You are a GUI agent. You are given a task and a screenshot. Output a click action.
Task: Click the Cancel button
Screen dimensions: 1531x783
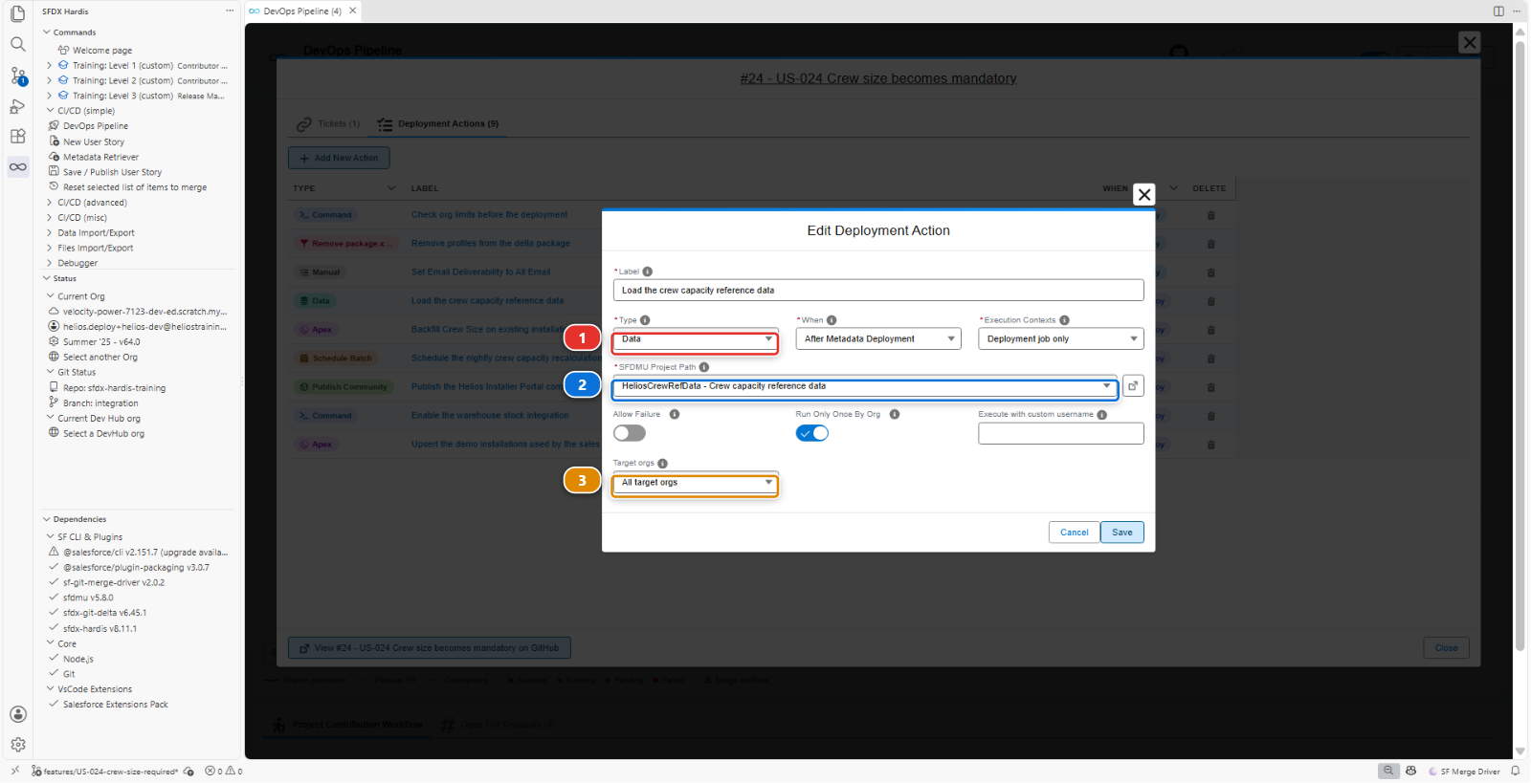(1075, 533)
